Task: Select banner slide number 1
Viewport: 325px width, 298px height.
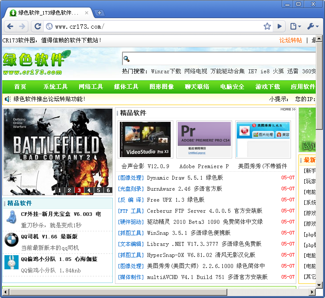Action: tap(60, 190)
